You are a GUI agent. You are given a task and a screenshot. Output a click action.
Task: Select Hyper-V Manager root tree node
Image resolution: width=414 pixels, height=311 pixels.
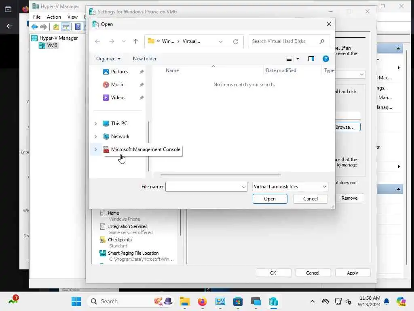[x=55, y=38]
